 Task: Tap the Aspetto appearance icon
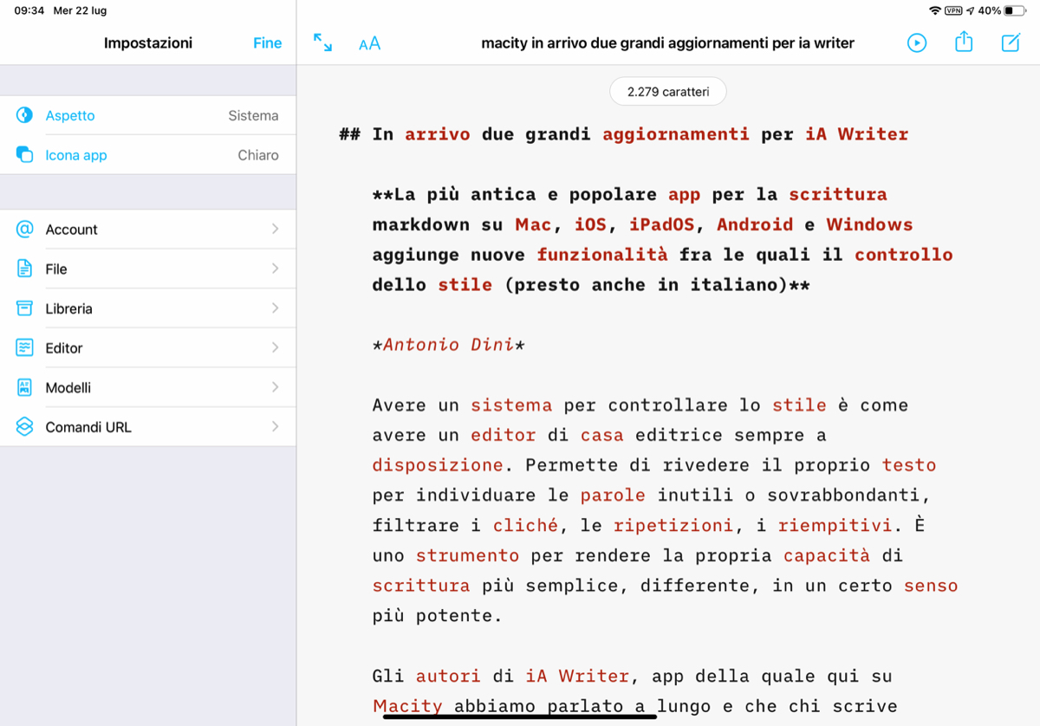click(24, 115)
